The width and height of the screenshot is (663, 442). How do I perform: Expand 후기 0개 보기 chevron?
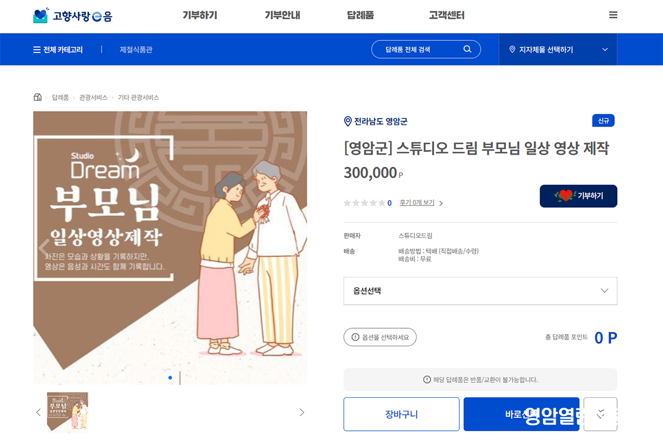(x=441, y=203)
